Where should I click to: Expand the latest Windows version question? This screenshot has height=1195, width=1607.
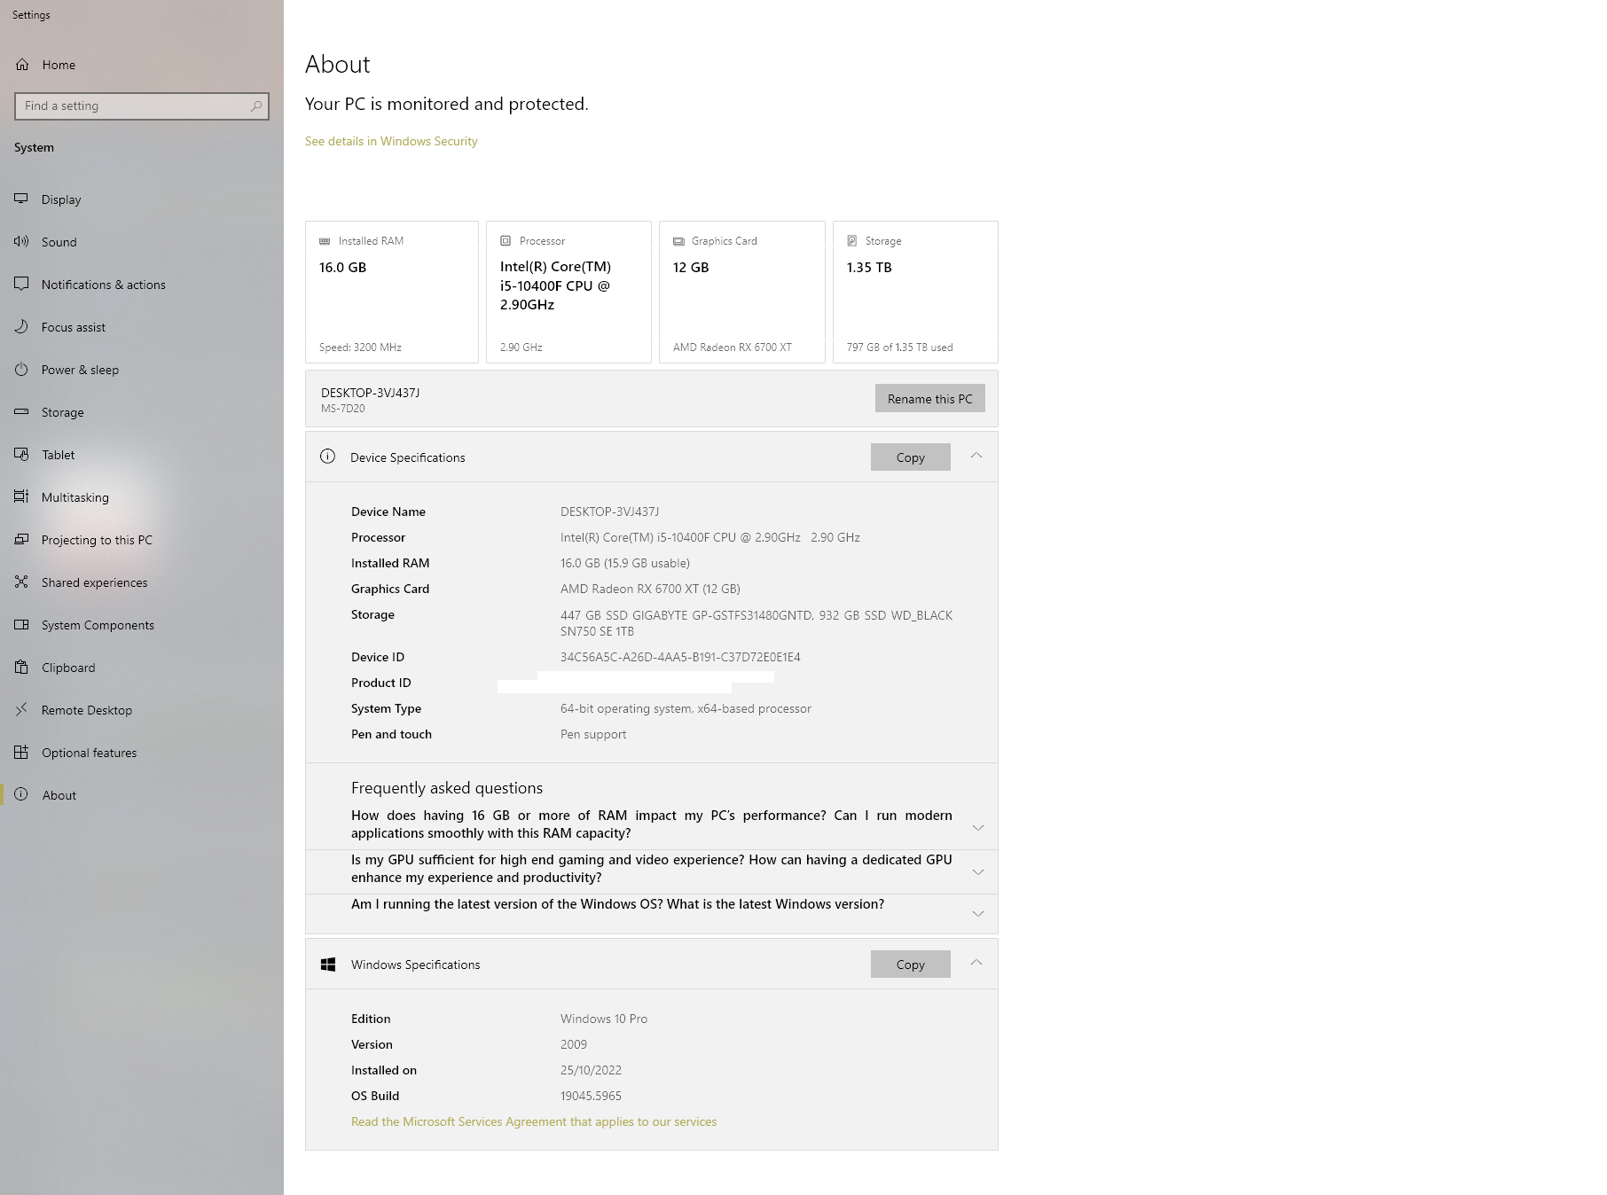click(x=978, y=914)
